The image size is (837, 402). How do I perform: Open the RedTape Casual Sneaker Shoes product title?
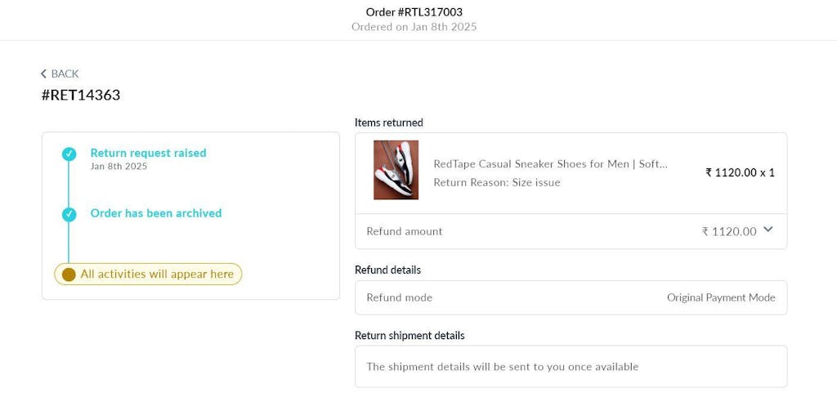pos(550,164)
